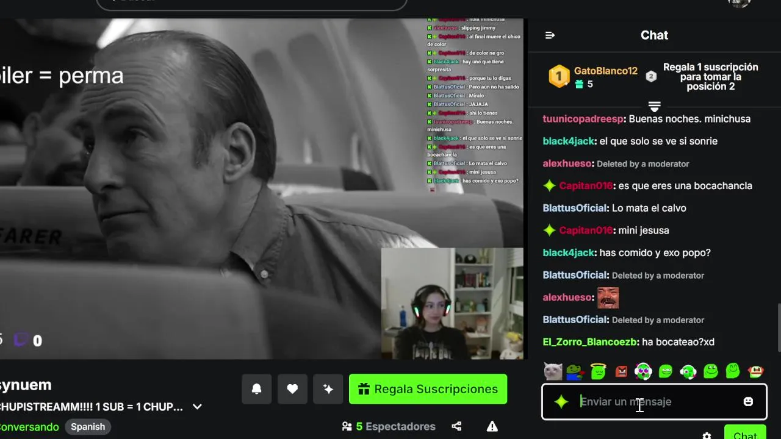The height and width of the screenshot is (439, 781).
Task: Click the green sparkle chat identity icon
Action: (x=561, y=401)
